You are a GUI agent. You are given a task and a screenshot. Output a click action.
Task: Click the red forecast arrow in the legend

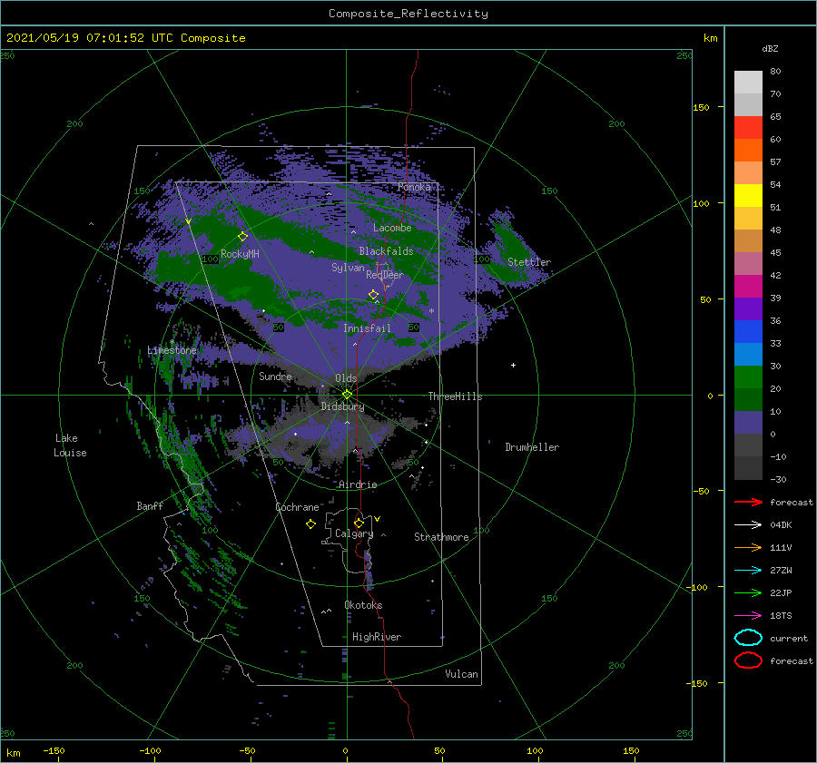[748, 502]
